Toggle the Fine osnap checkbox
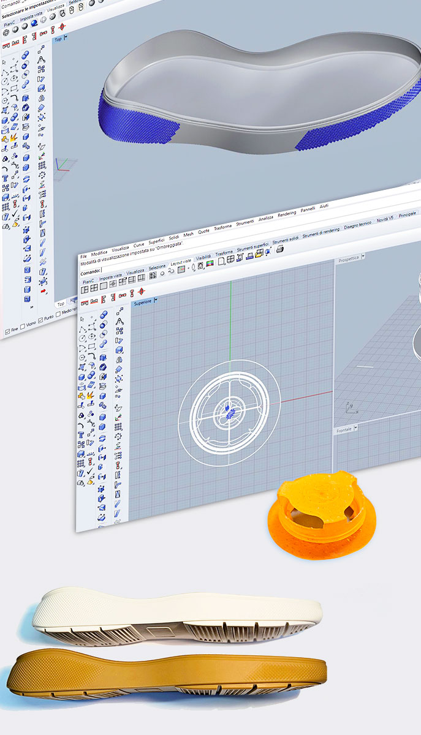421x735 pixels. point(7,330)
